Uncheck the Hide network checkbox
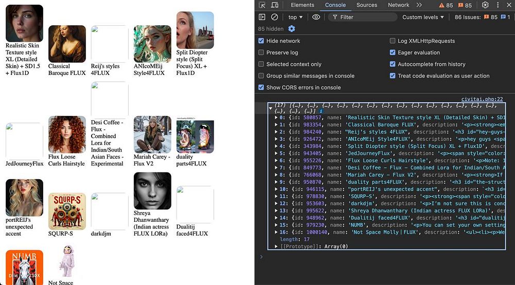Viewport: 515px width, 285px height. point(261,41)
